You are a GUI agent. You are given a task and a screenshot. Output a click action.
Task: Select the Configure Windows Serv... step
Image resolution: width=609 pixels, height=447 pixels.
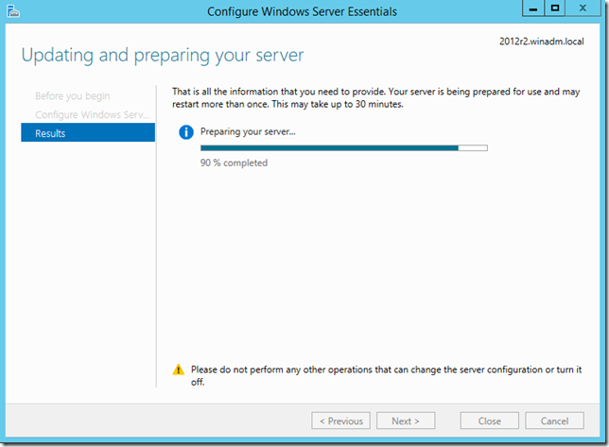93,114
